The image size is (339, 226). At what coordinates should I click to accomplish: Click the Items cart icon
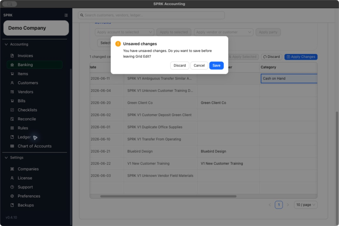coord(12,74)
